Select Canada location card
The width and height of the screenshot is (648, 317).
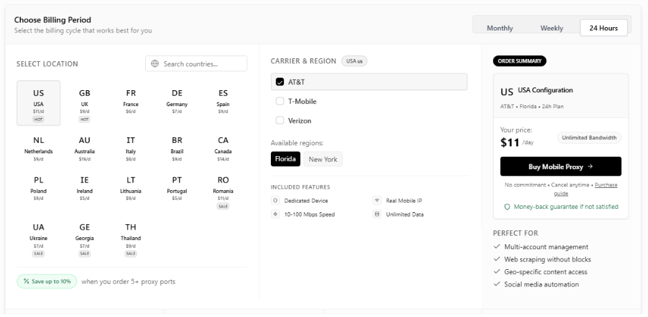223,148
